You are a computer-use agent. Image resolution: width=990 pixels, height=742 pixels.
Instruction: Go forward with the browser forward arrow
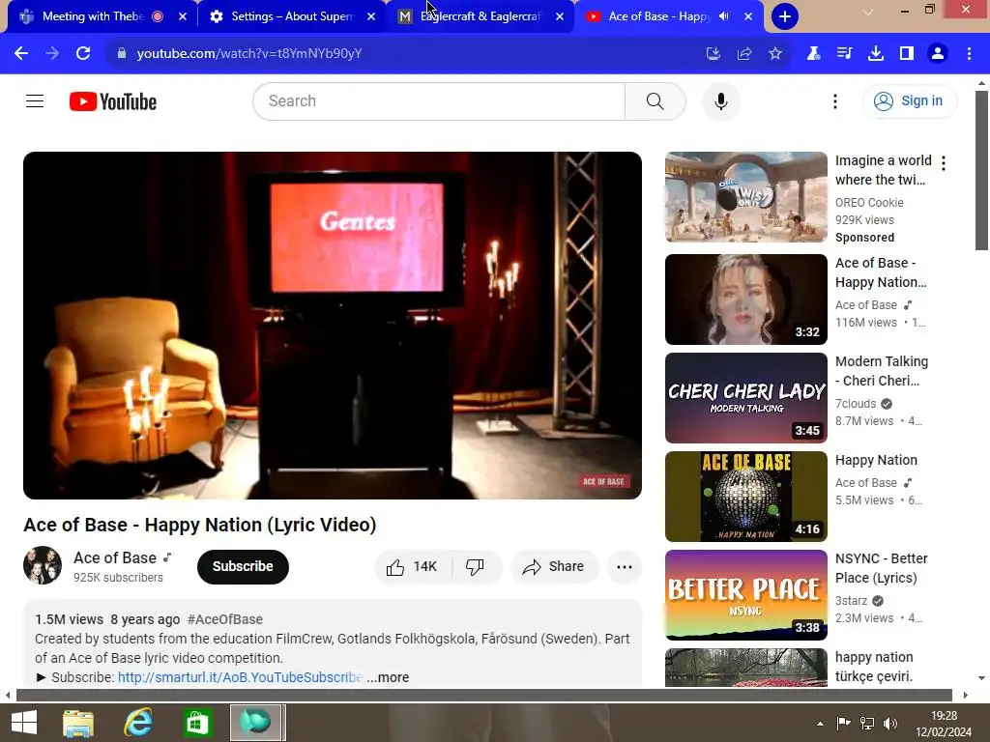(x=52, y=53)
